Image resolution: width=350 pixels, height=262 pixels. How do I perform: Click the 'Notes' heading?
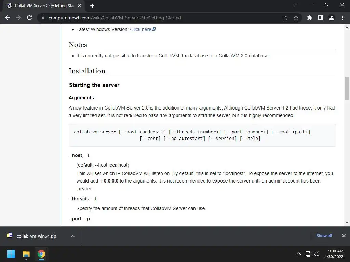[78, 45]
